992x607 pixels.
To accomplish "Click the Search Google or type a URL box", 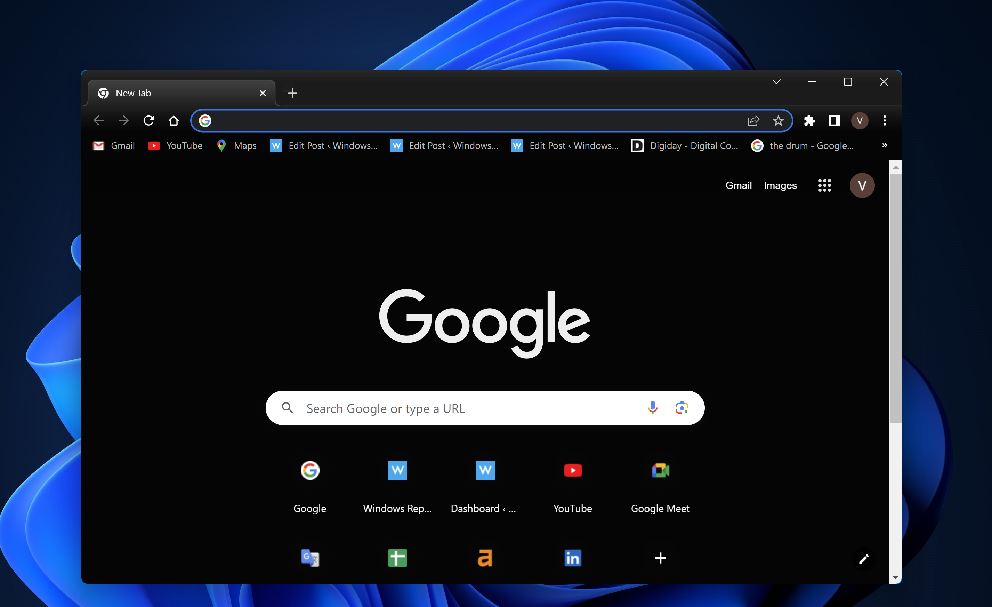I will click(x=485, y=408).
